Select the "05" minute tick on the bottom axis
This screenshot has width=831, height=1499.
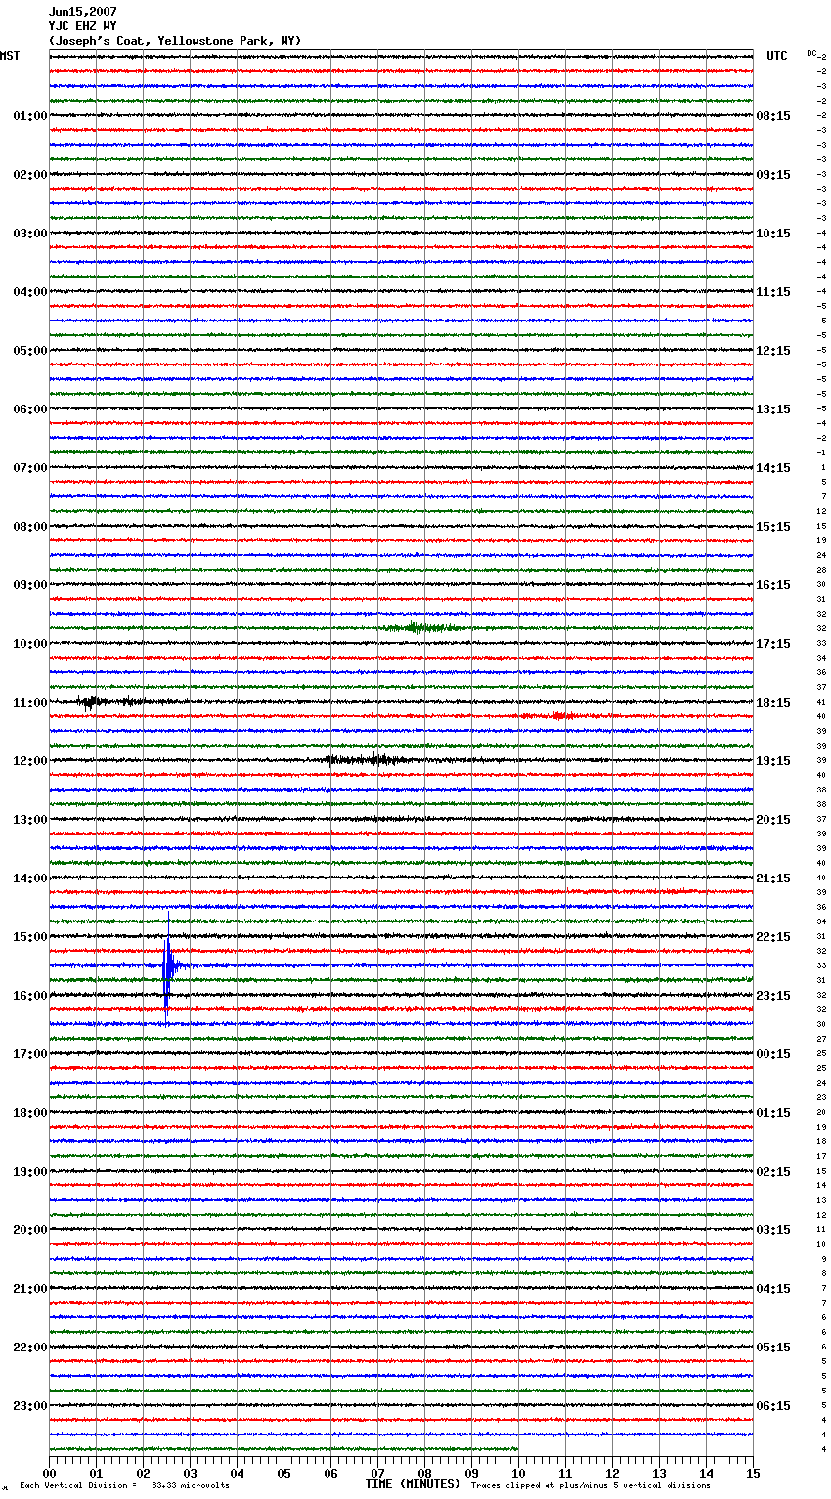point(284,1473)
